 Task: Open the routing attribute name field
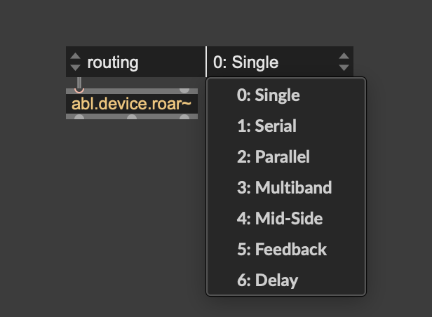133,62
